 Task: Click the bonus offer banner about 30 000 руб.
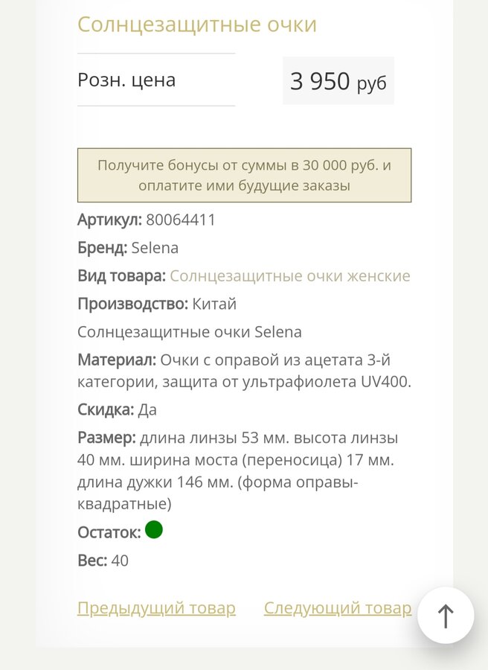coord(244,175)
